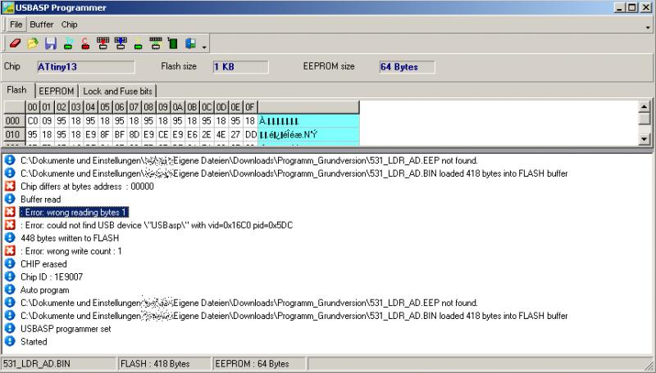Click the 64 Bytes EEPROM size field

406,67
